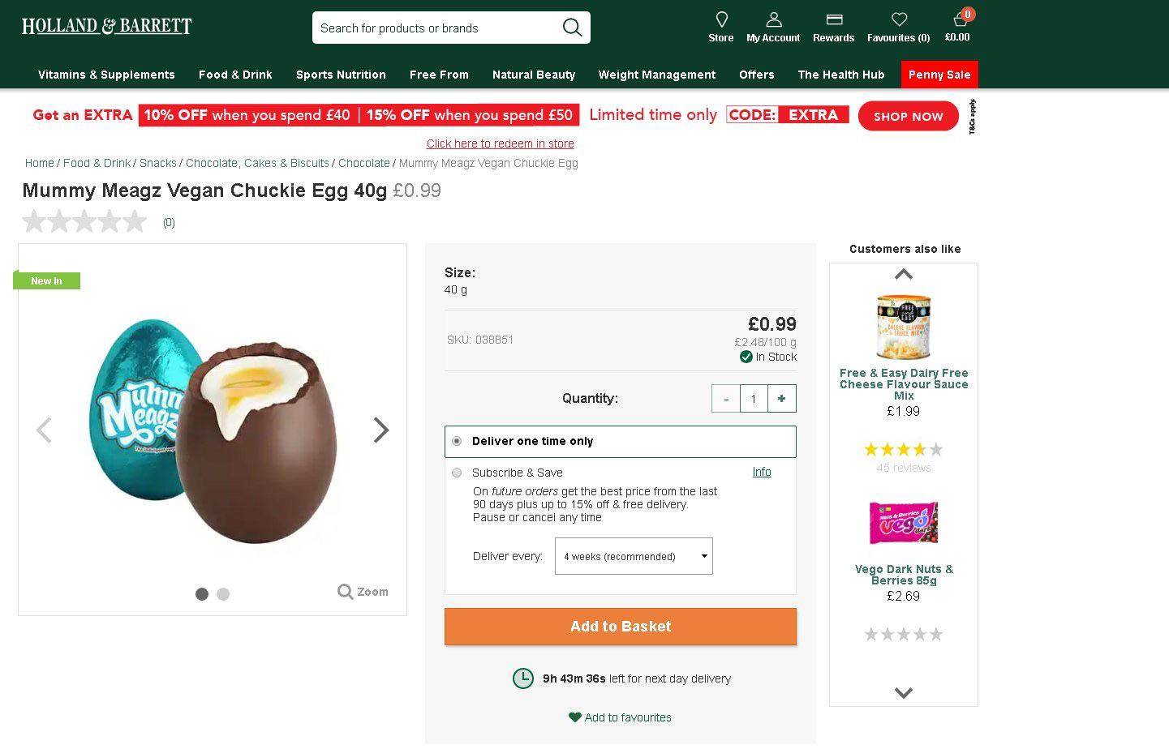Open the search with the magnifying glass icon
This screenshot has height=749, width=1169.
(x=572, y=27)
